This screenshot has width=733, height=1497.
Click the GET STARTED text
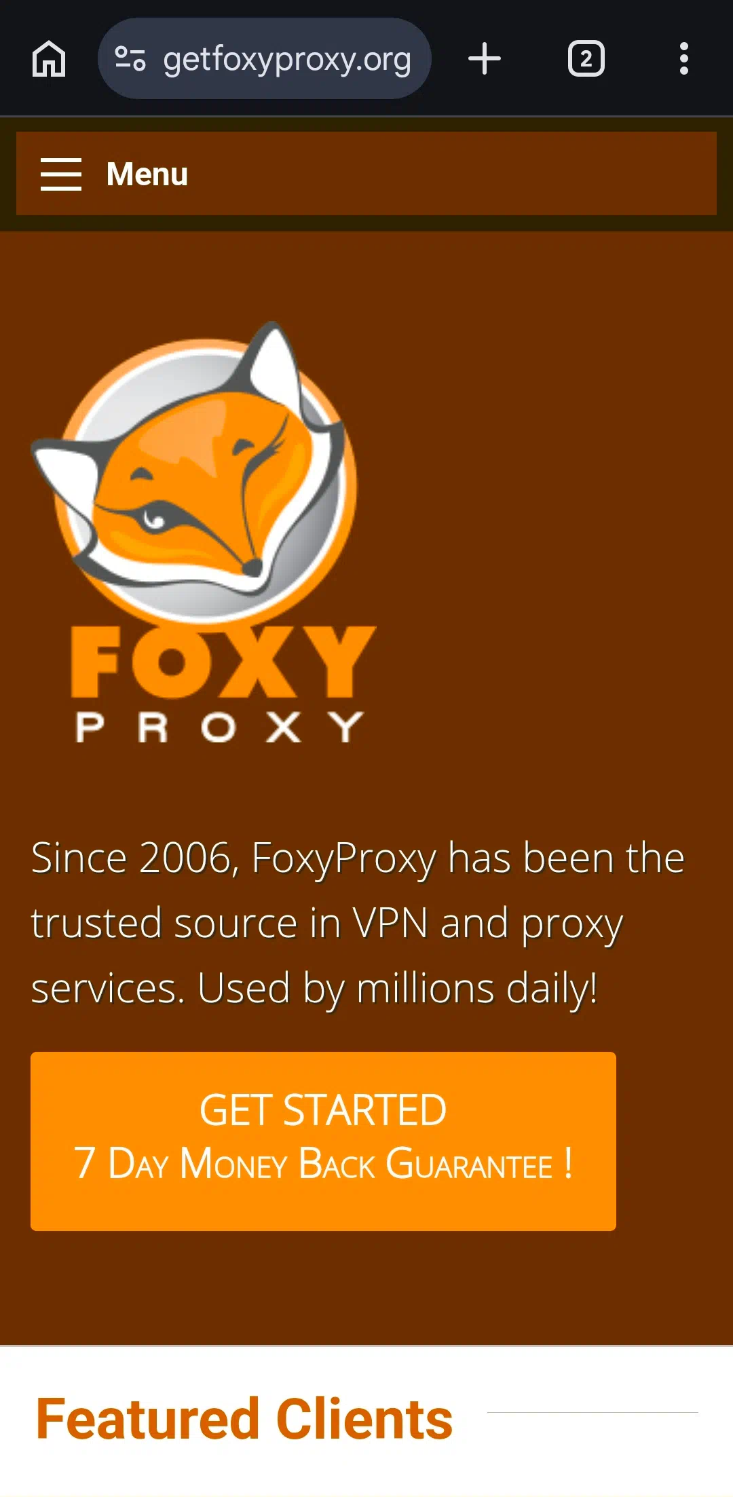click(323, 1111)
